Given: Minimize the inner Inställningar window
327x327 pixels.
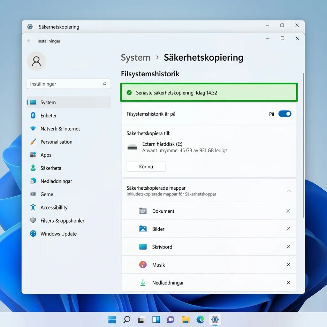Looking at the screenshot, I should 268,38.
